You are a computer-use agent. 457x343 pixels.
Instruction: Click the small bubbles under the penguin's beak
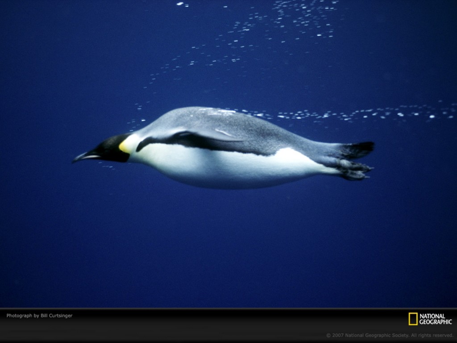107,166
